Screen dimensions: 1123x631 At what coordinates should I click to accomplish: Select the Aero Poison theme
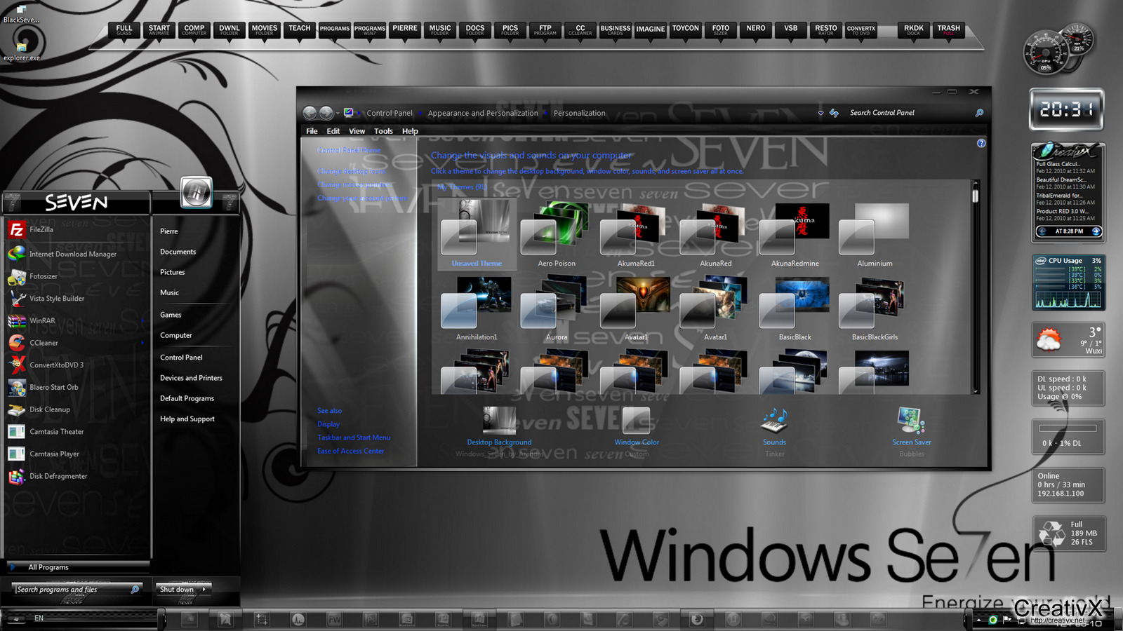point(557,235)
